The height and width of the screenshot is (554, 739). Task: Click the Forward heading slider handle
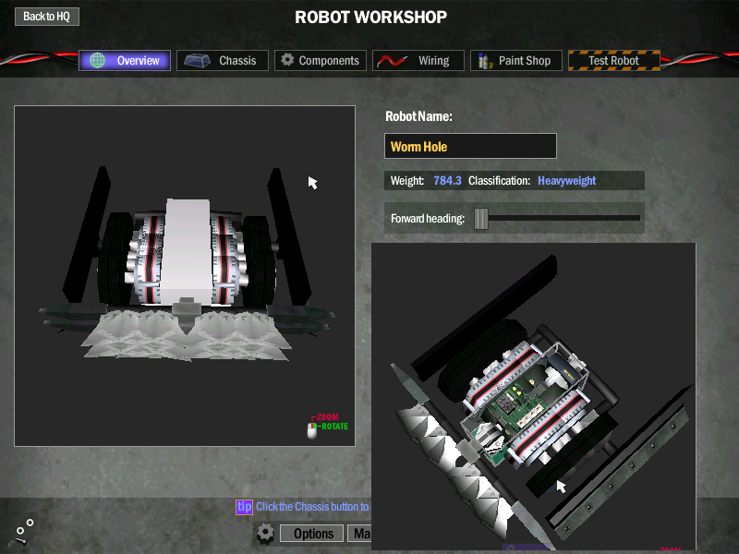tap(481, 219)
